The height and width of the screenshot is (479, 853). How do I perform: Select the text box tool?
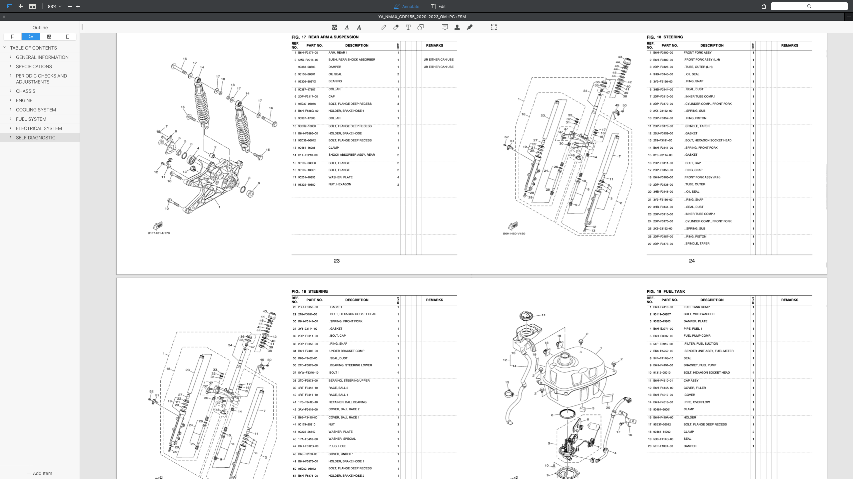point(408,27)
